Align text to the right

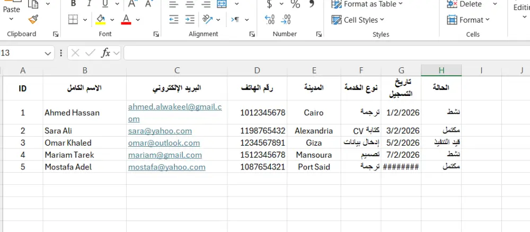coord(206,4)
